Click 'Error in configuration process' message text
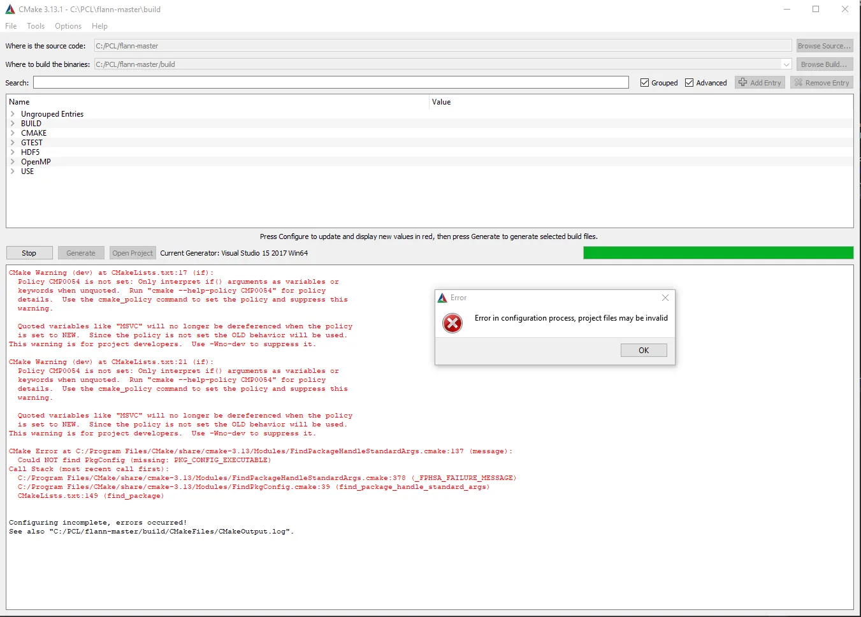Screen dimensions: 861x617 [571, 318]
